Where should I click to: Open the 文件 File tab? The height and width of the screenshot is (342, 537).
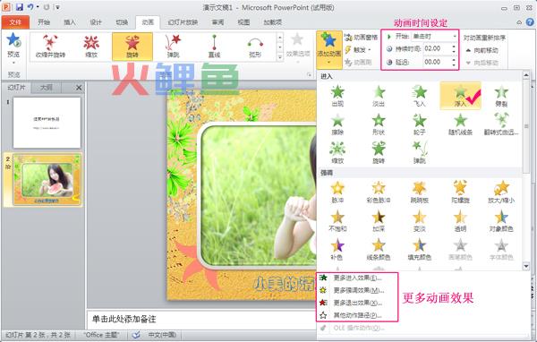15,22
